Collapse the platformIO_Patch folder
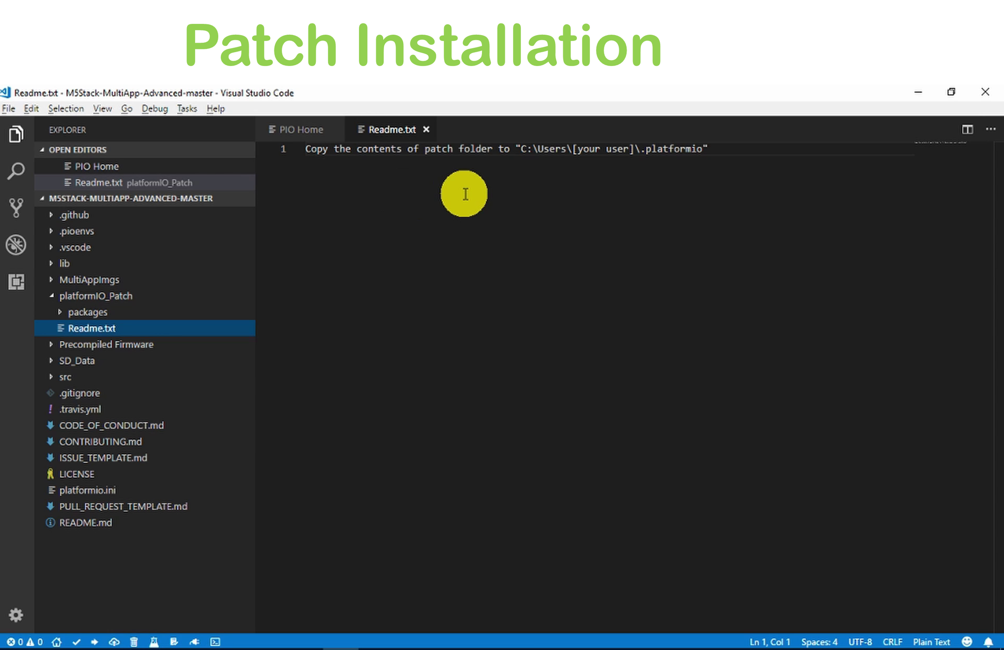The width and height of the screenshot is (1004, 650). coord(52,296)
